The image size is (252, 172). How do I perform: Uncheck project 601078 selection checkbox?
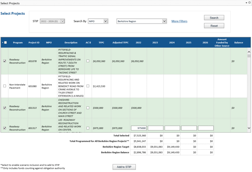click(5, 61)
